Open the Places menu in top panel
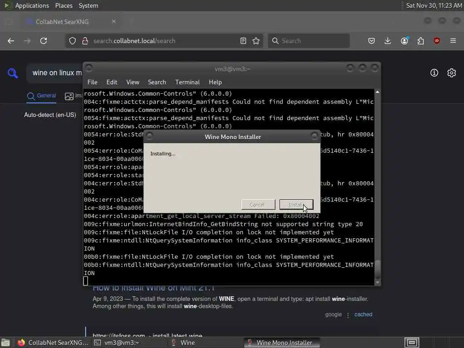 tap(63, 5)
